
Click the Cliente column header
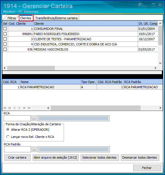point(86,24)
